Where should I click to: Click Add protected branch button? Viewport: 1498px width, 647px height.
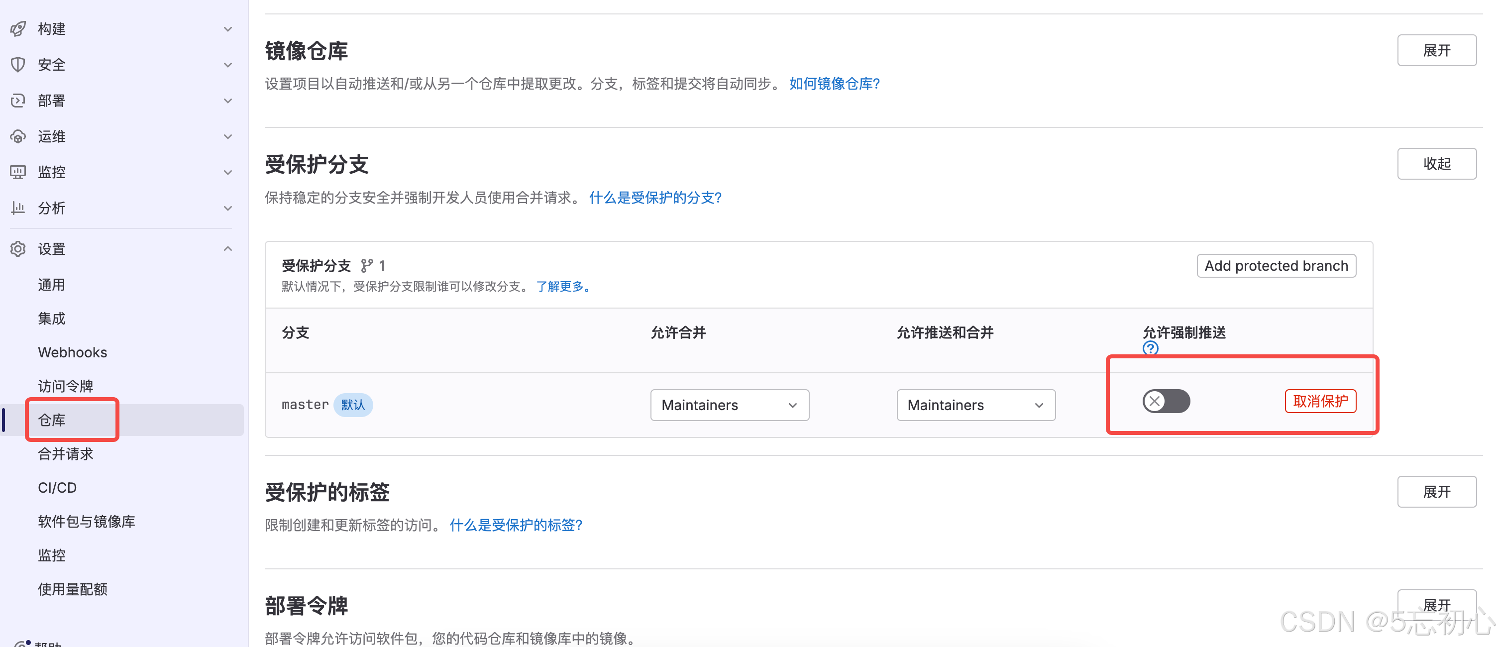1276,266
